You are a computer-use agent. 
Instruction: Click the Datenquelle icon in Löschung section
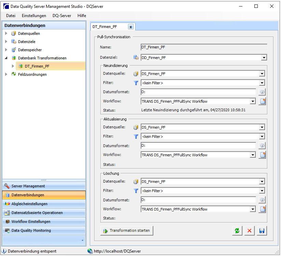pyautogui.click(x=136, y=182)
